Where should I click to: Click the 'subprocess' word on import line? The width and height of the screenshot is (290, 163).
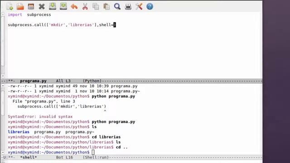(x=39, y=14)
